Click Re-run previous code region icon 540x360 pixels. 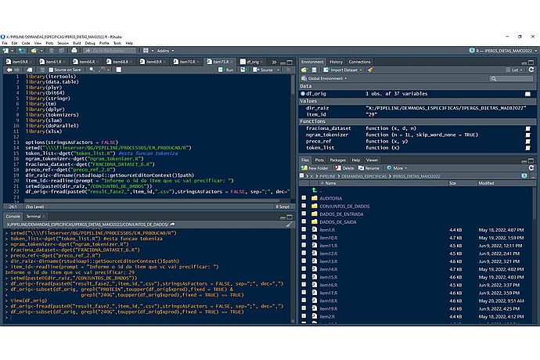point(243,70)
